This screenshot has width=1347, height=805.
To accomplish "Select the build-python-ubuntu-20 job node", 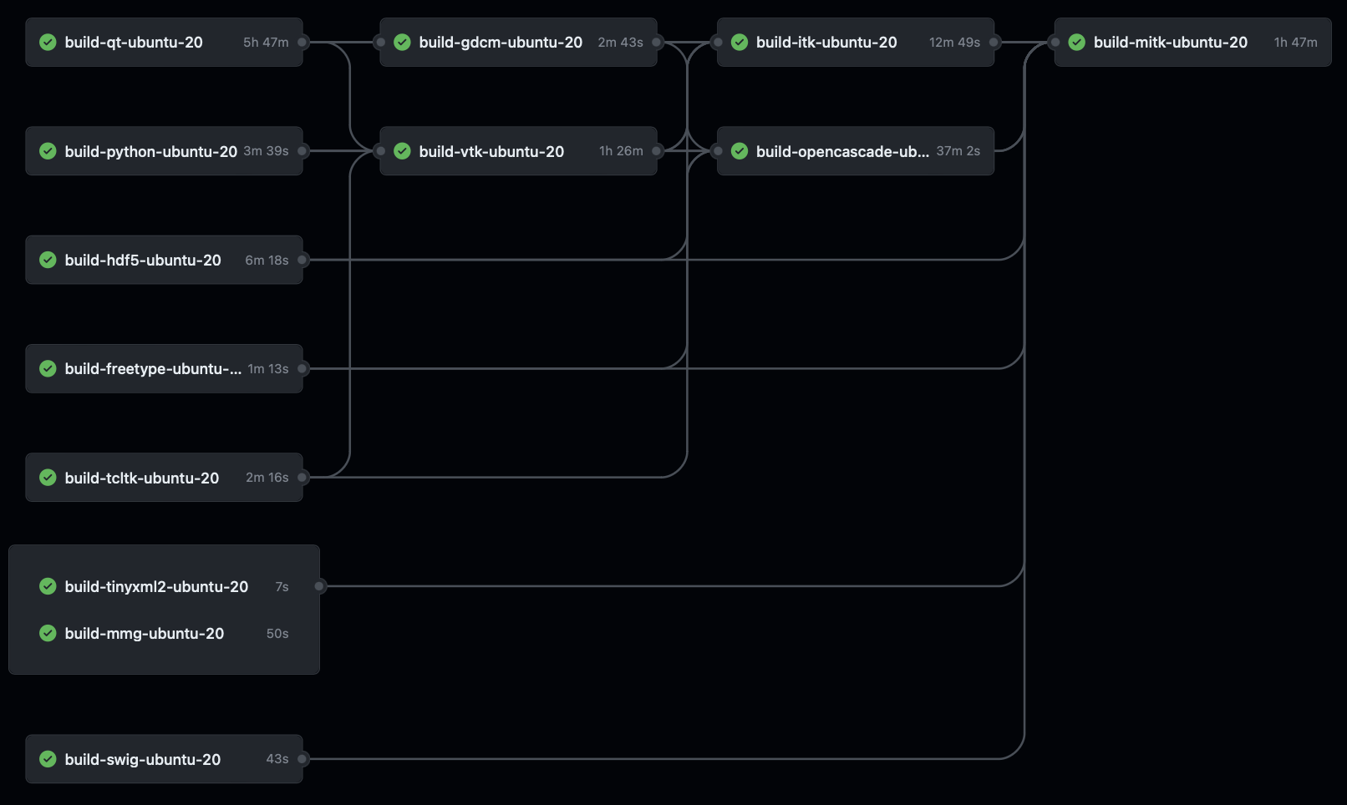I will [150, 151].
